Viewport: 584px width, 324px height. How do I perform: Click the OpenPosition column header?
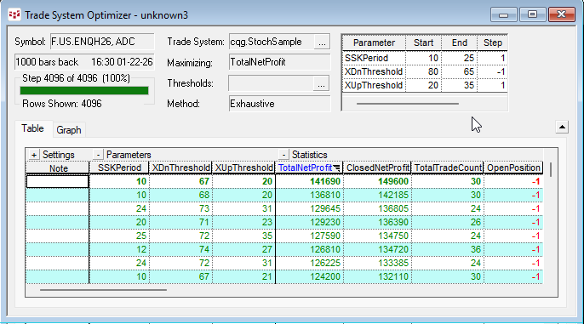click(513, 168)
